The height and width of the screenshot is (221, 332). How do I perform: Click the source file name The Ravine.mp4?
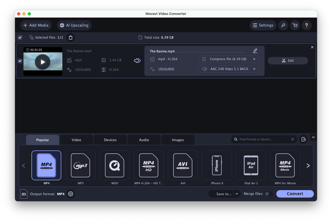(x=79, y=51)
